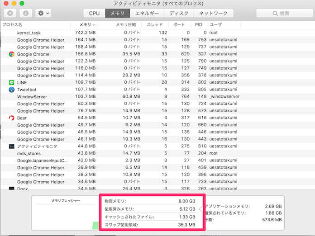Screen dimensions: 315x236
Task: Switch to the ネットワーク tab
Action: pos(213,14)
